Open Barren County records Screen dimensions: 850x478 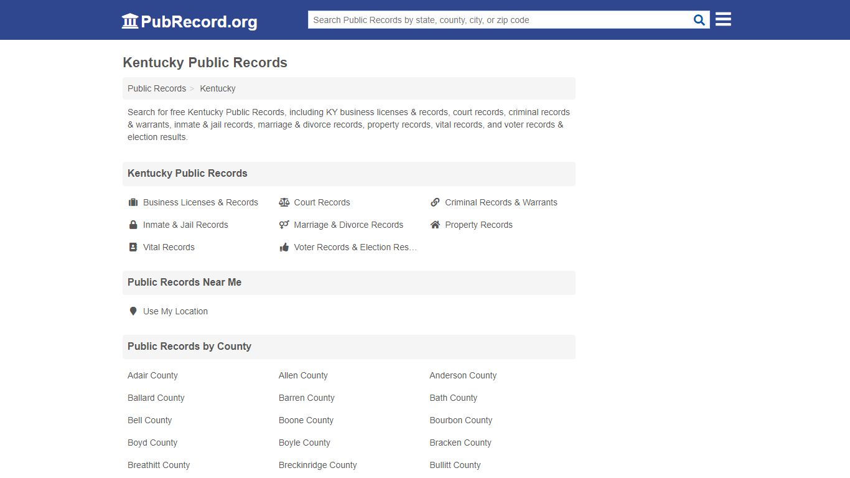[307, 398]
